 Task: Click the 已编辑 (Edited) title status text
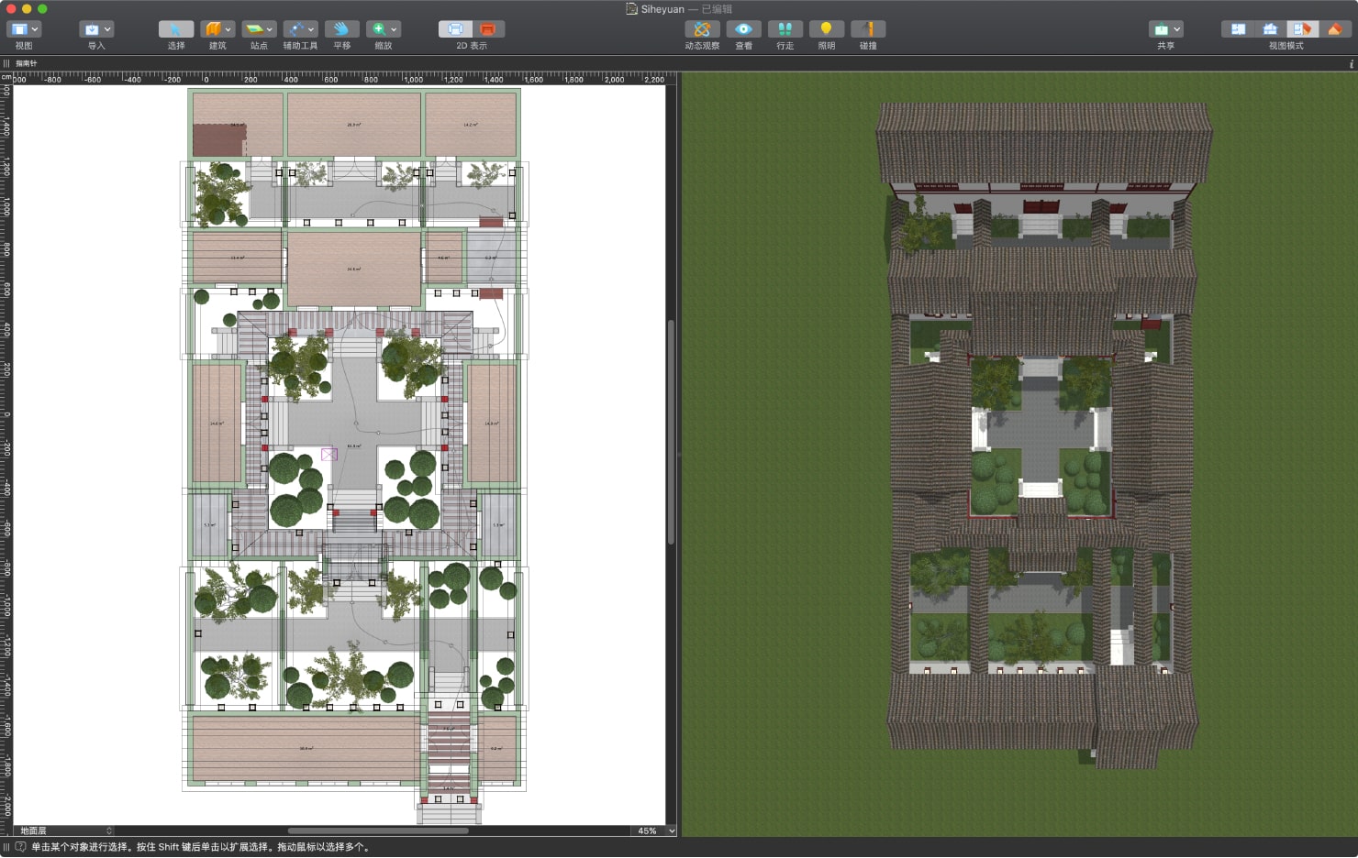click(717, 9)
